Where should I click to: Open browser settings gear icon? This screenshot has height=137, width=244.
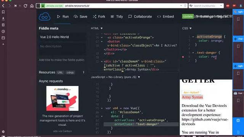pyautogui.click(x=3, y=132)
